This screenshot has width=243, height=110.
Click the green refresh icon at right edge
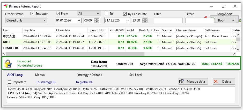[240, 20]
